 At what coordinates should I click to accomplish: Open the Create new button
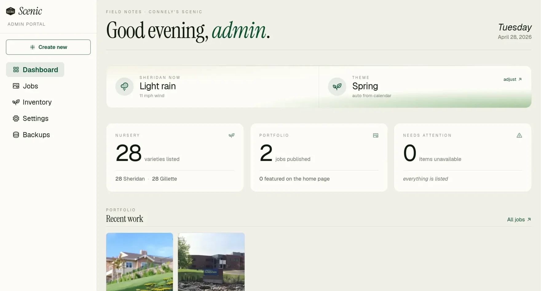tap(48, 47)
